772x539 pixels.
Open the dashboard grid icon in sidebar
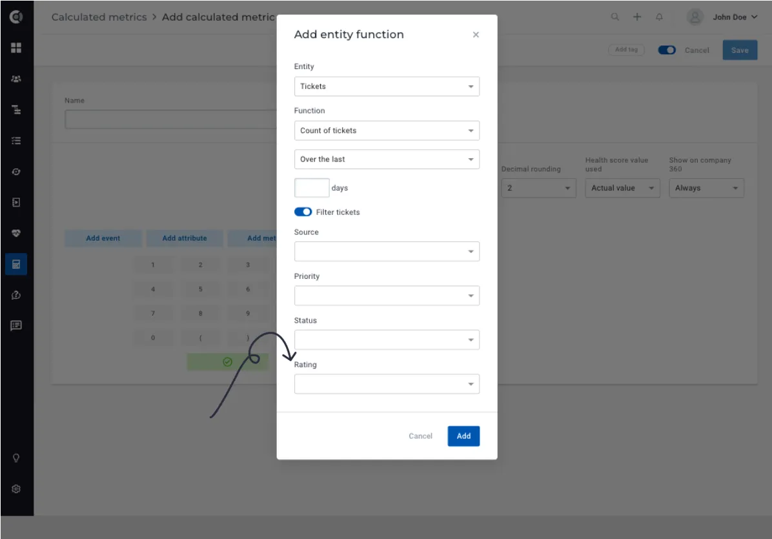pos(16,48)
